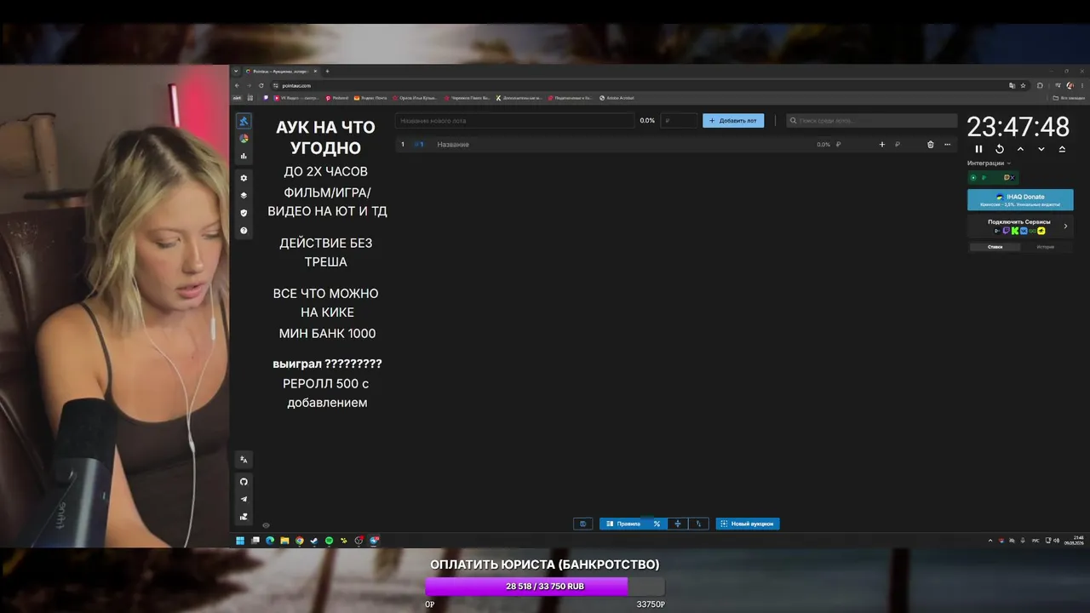The width and height of the screenshot is (1090, 613).
Task: Open the settings gear in sidebar
Action: pos(244,178)
